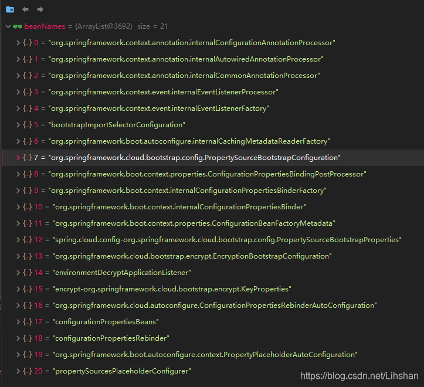
Task: Click the {ArrayList@3692} type text
Action: point(104,26)
